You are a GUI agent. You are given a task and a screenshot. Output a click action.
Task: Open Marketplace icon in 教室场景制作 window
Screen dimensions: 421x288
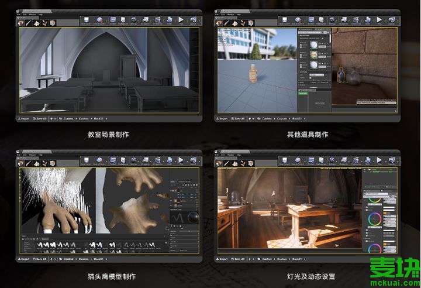123,20
